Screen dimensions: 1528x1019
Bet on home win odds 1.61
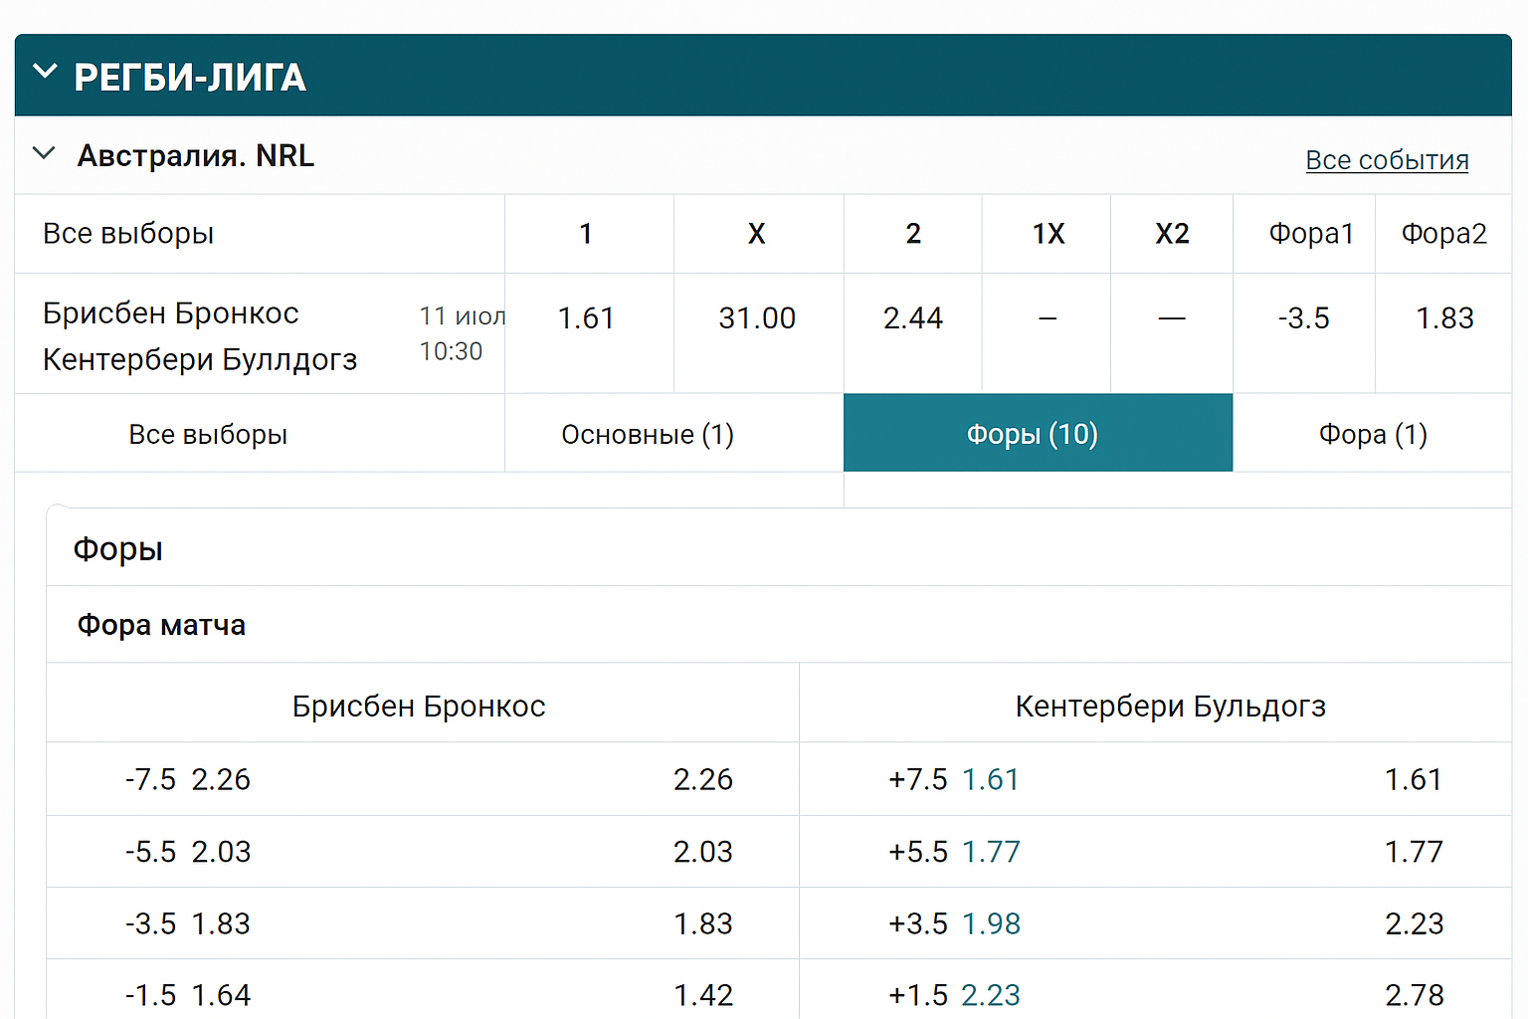coord(586,318)
